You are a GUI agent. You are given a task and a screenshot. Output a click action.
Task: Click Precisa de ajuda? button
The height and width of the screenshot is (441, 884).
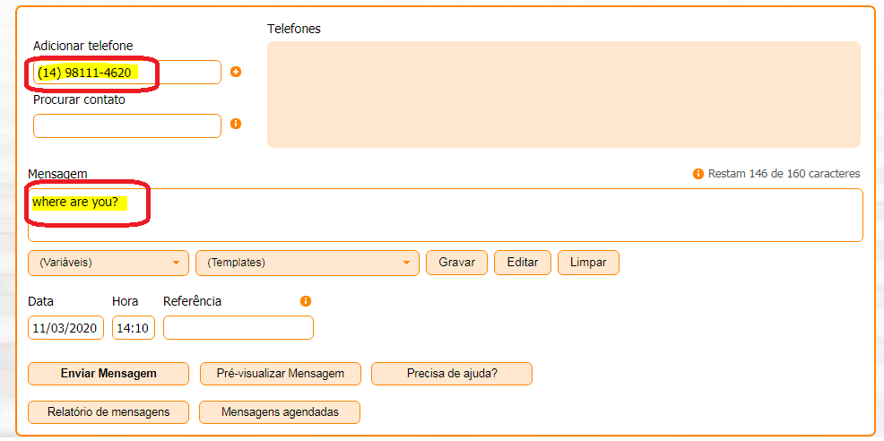coord(452,374)
